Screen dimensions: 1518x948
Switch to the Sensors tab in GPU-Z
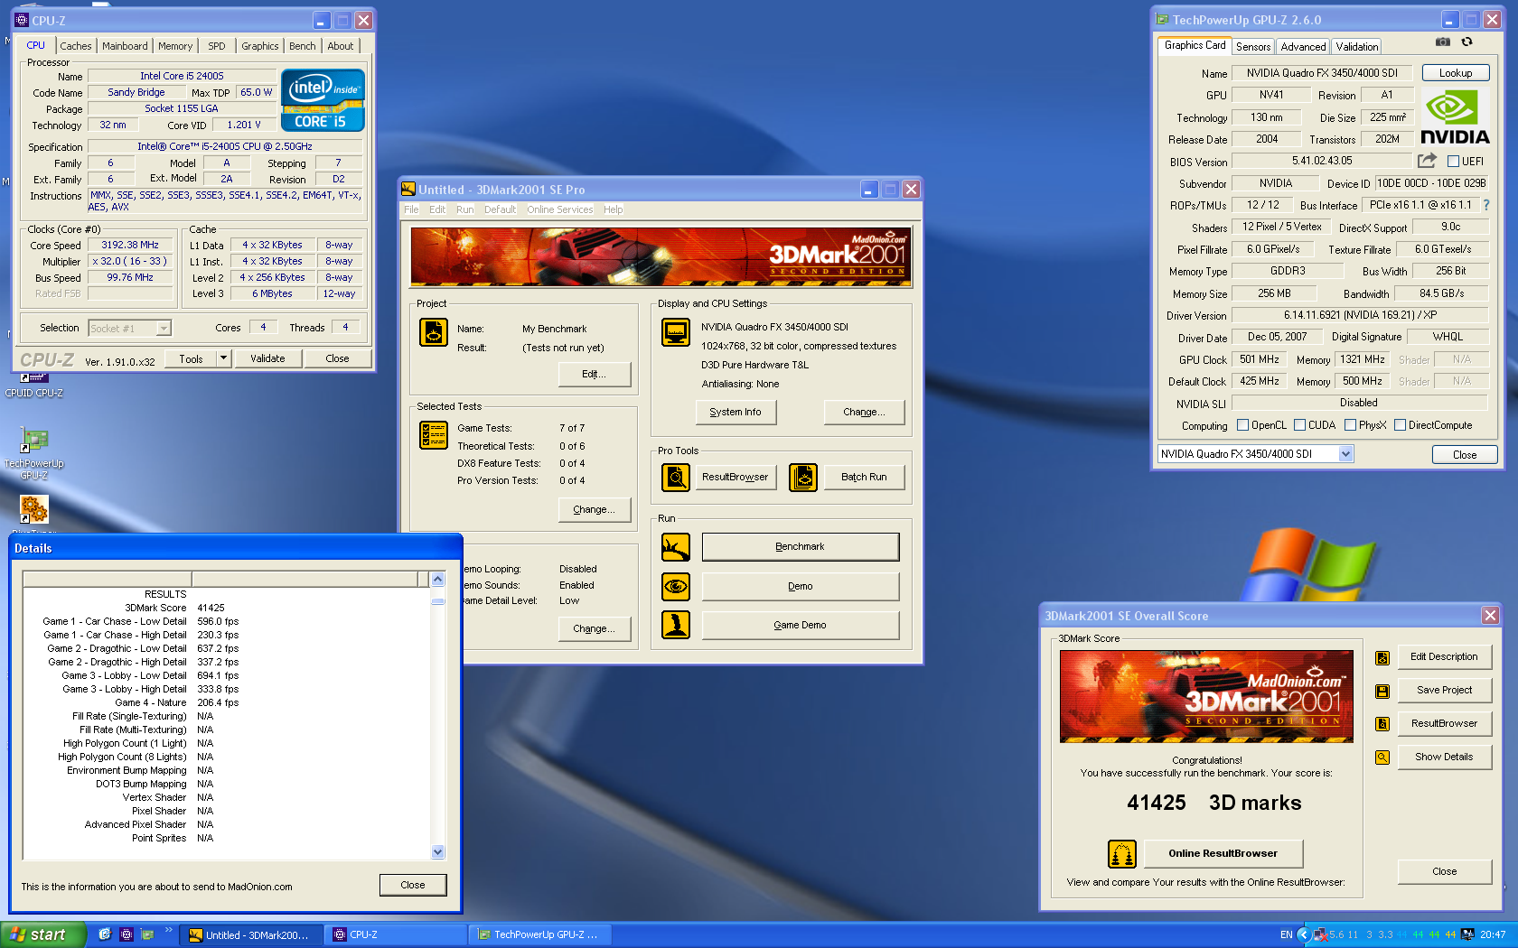1253,47
